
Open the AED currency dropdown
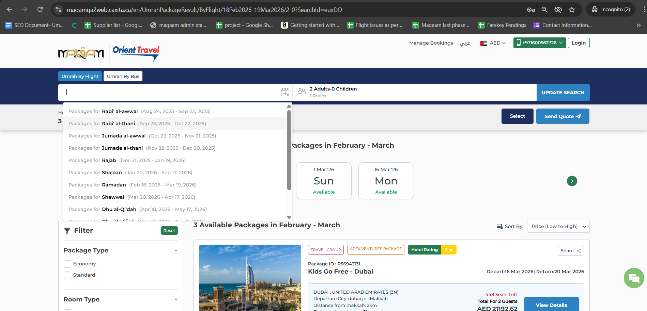coord(493,43)
